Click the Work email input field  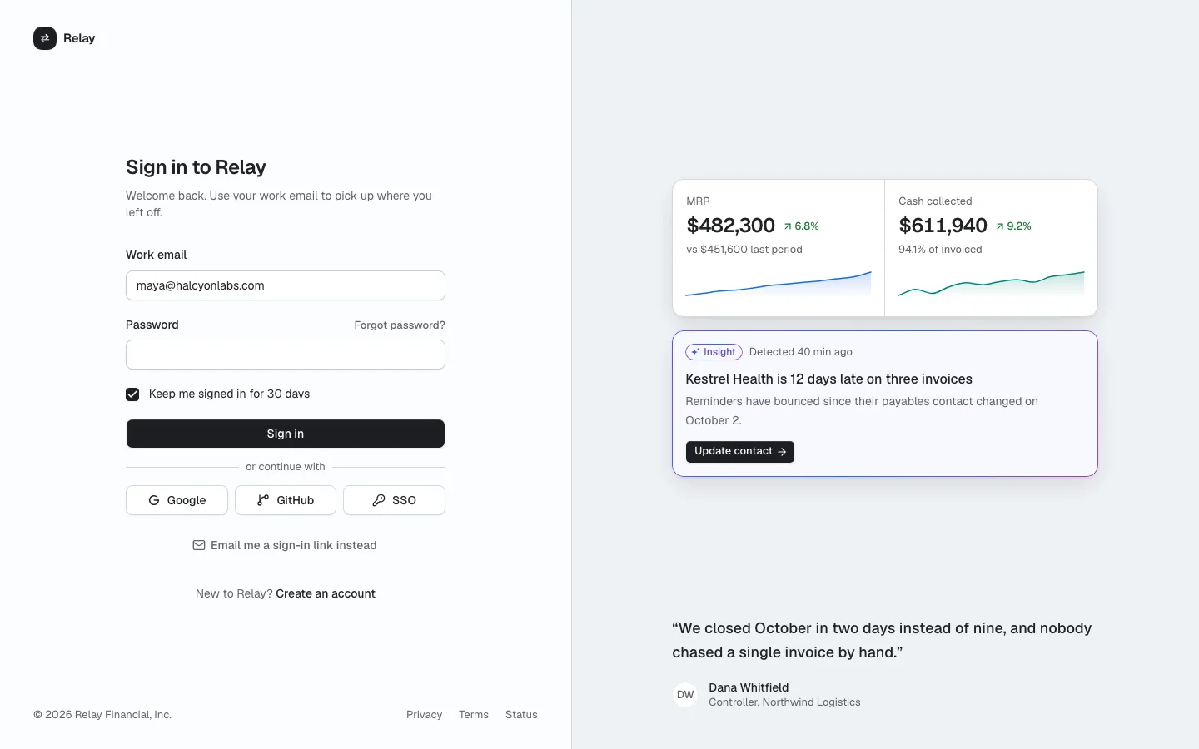(x=286, y=285)
